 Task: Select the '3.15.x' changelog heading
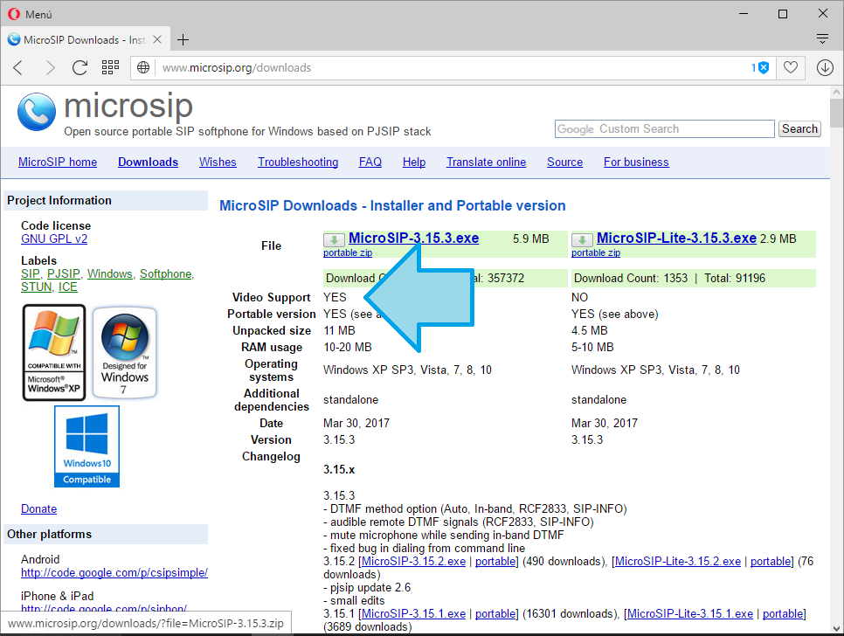tap(339, 470)
